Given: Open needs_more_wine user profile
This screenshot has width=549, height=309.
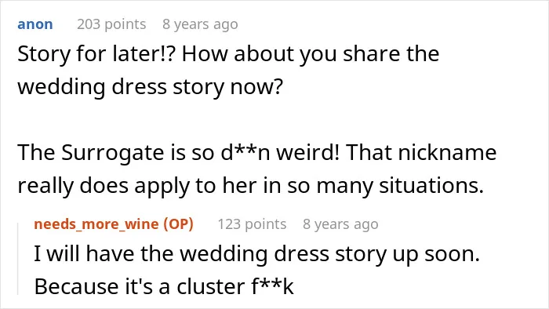Looking at the screenshot, I should click(x=96, y=224).
